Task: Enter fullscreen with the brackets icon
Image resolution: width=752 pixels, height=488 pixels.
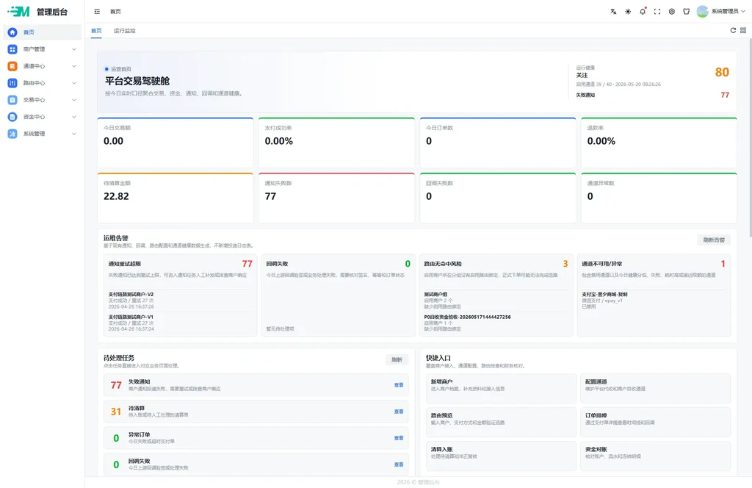Action: click(x=657, y=12)
